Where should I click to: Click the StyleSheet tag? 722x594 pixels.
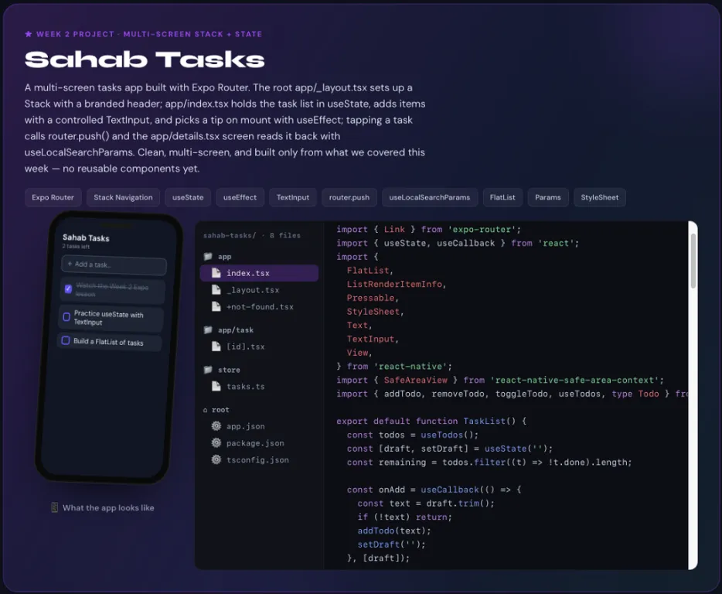(x=600, y=197)
